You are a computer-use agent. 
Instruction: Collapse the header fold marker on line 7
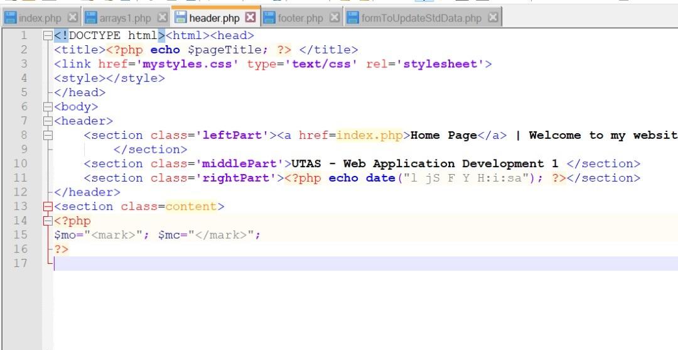coord(48,121)
